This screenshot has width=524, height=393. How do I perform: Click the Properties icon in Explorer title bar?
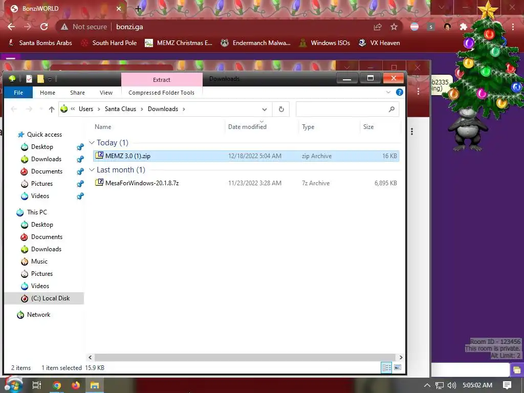pos(29,79)
